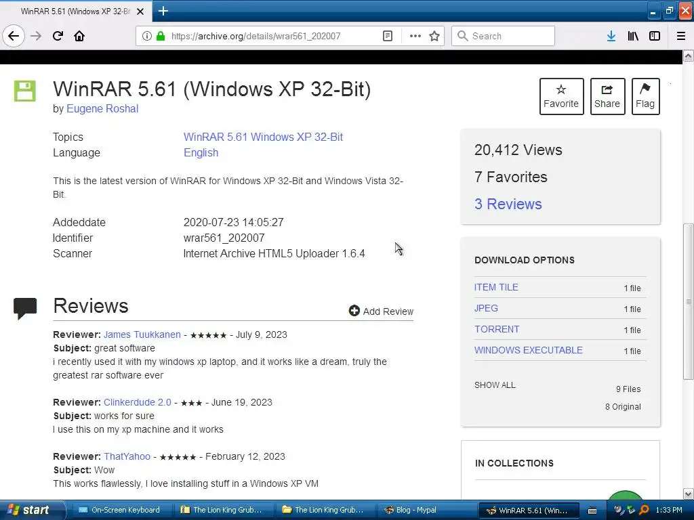Click identifier value wrar561_202007
694x520 pixels.
click(x=224, y=238)
